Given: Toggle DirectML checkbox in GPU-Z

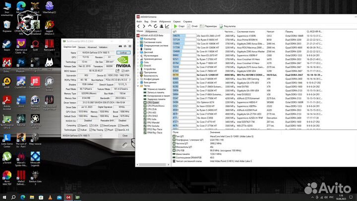Looking at the screenshot, I should (x=119, y=126).
